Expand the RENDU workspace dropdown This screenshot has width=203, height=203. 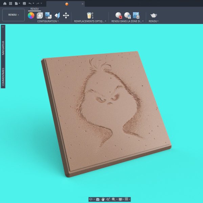[x=14, y=15]
